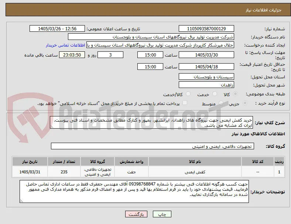The image size is (291, 224).
Task: Toggle the Islamic treasury payment checkbox
Action: point(185,103)
